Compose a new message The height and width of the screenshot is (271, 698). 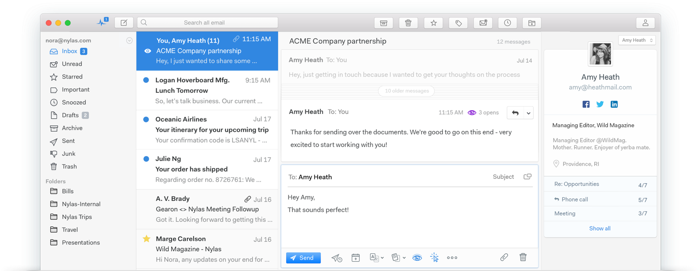pyautogui.click(x=124, y=23)
